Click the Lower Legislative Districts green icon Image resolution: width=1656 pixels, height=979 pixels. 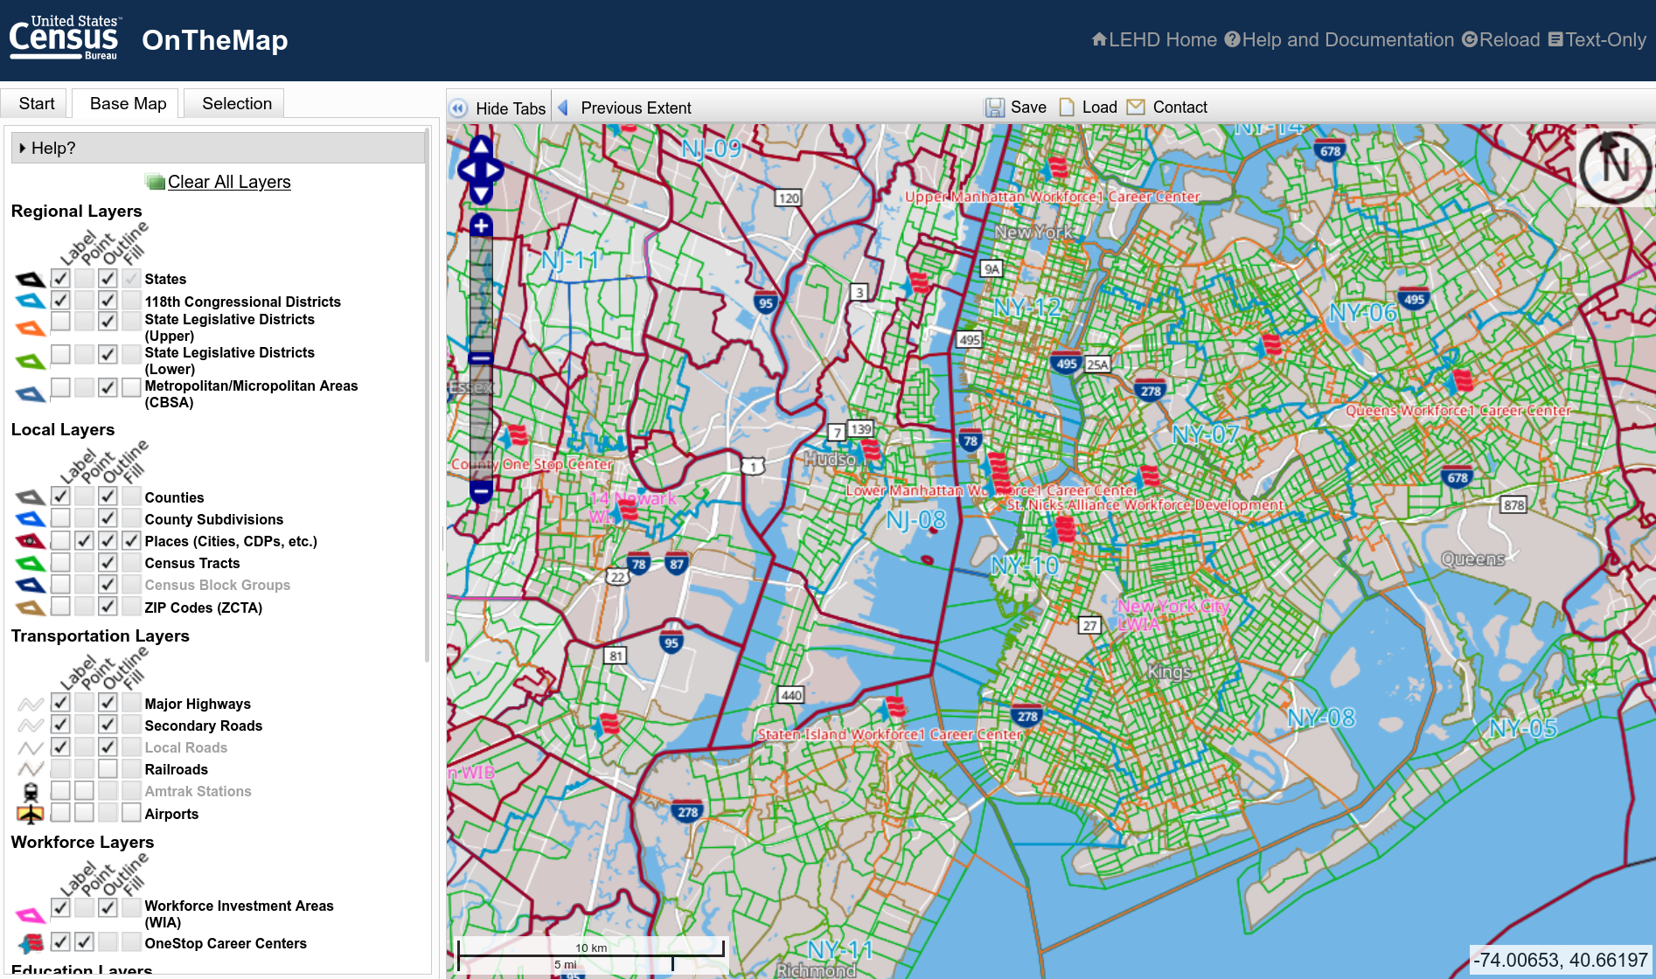pyautogui.click(x=30, y=361)
